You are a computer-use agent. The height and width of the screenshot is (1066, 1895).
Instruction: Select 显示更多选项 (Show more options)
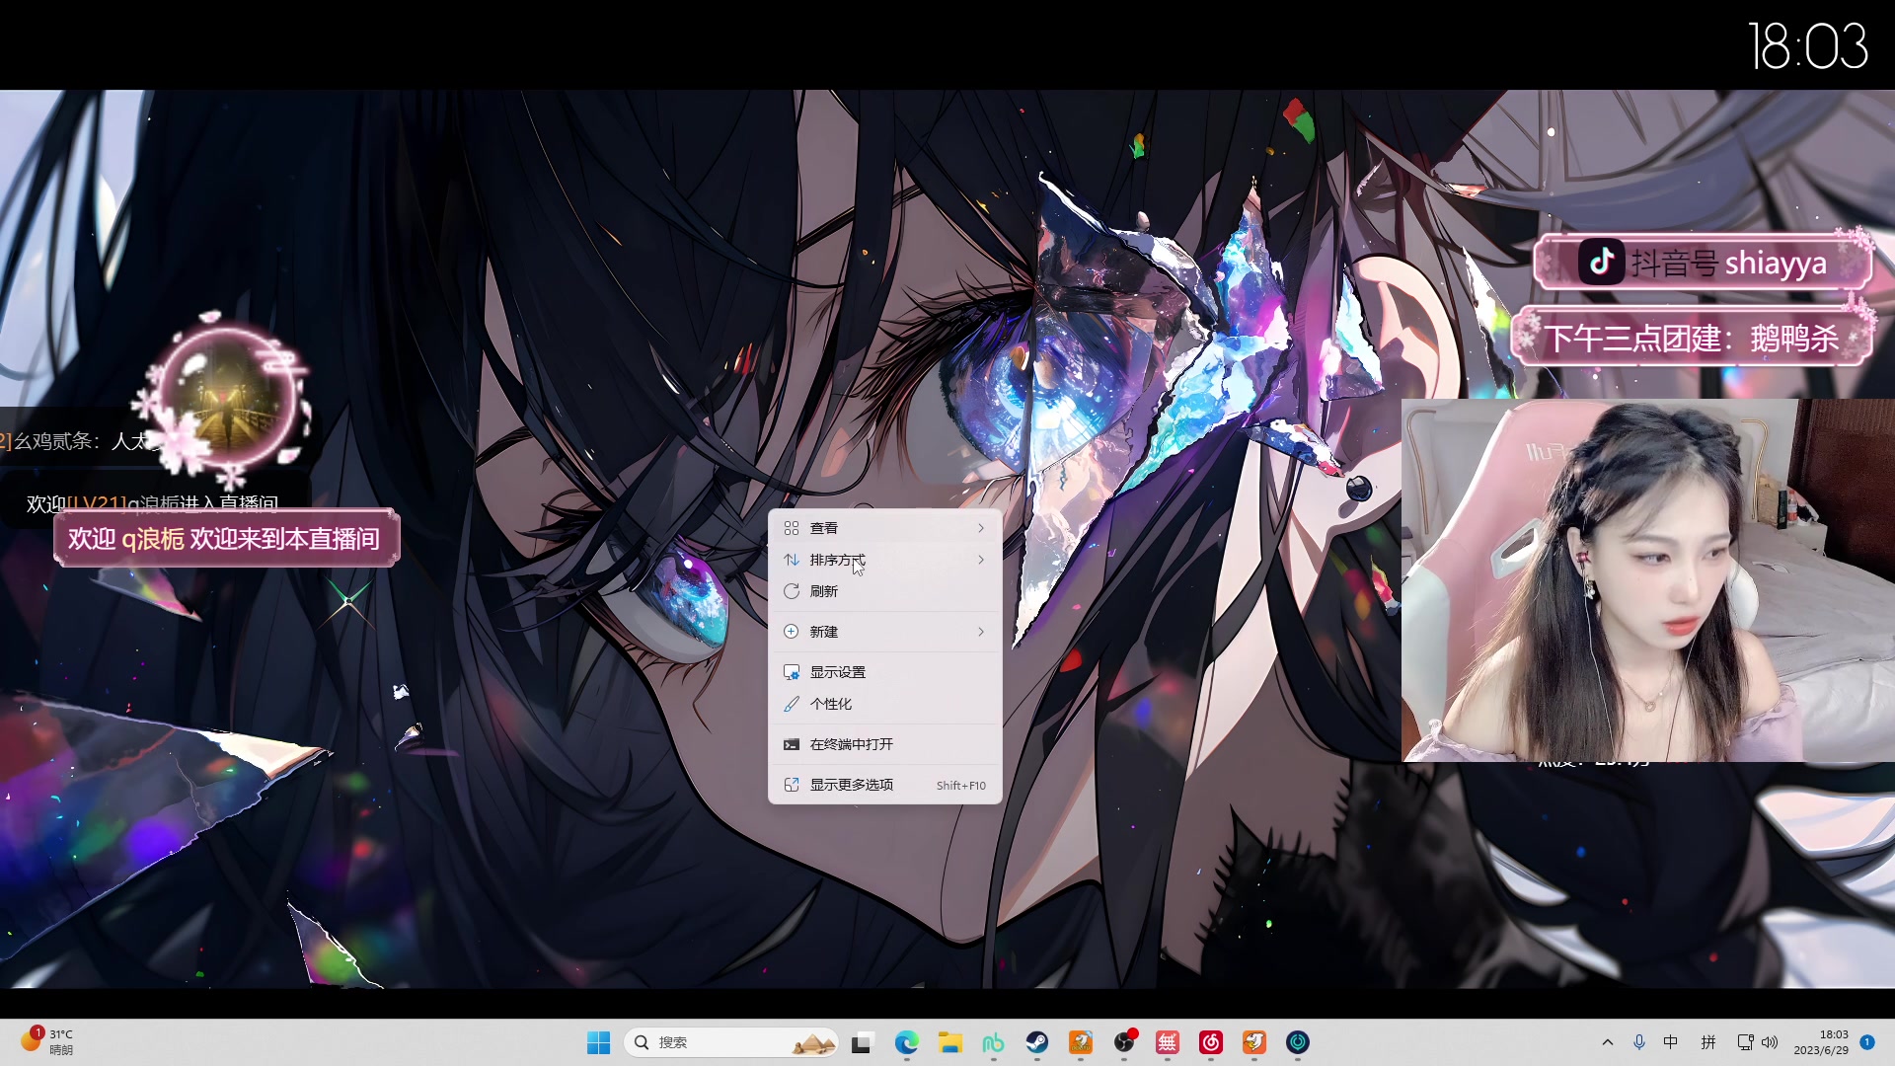coord(884,785)
